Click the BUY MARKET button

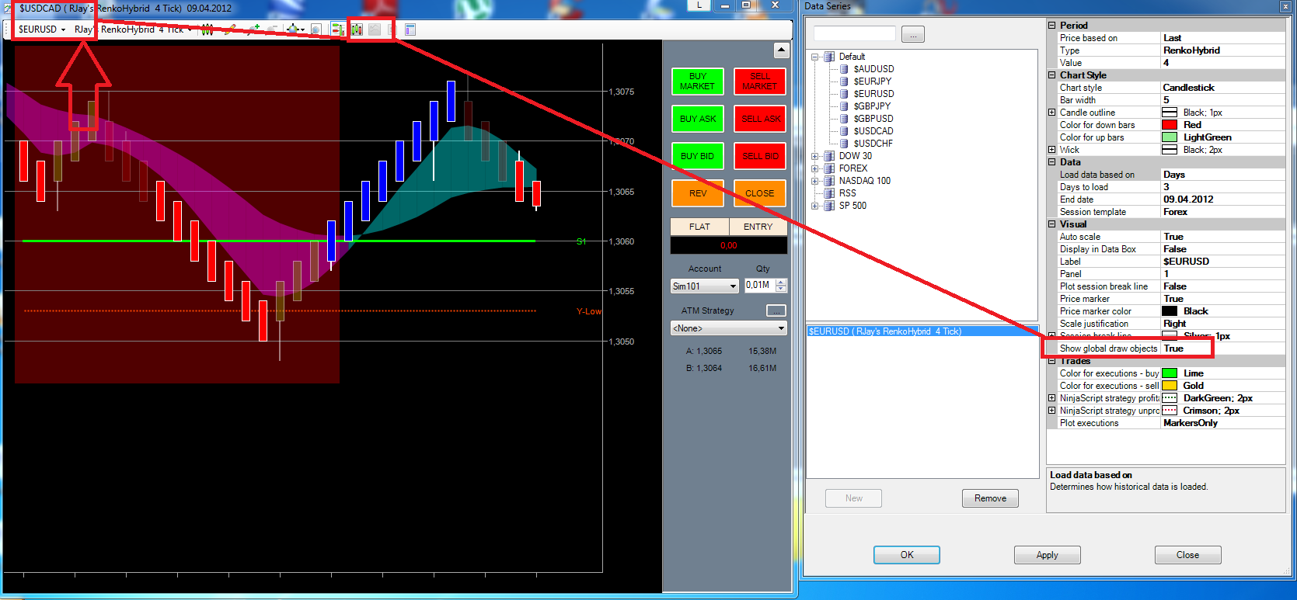pyautogui.click(x=697, y=82)
